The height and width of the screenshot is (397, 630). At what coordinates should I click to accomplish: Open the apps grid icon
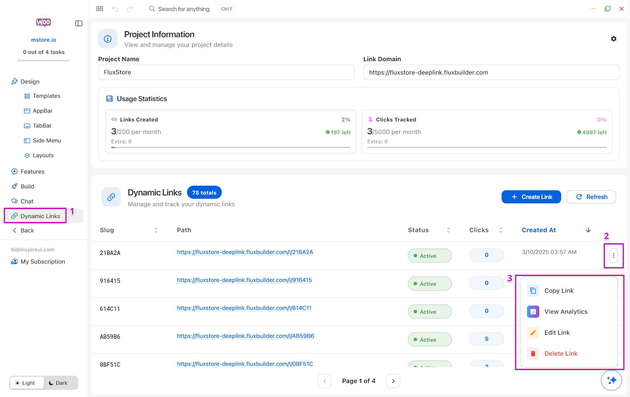tap(100, 9)
